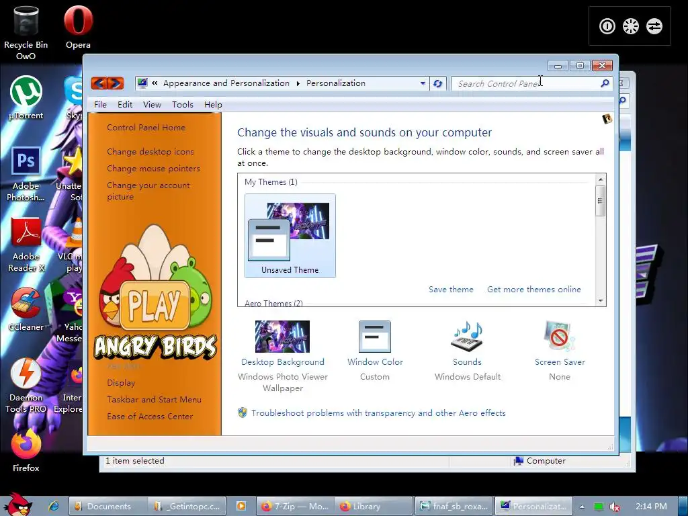
Task: Open the Edit menu
Action: pyautogui.click(x=124, y=104)
